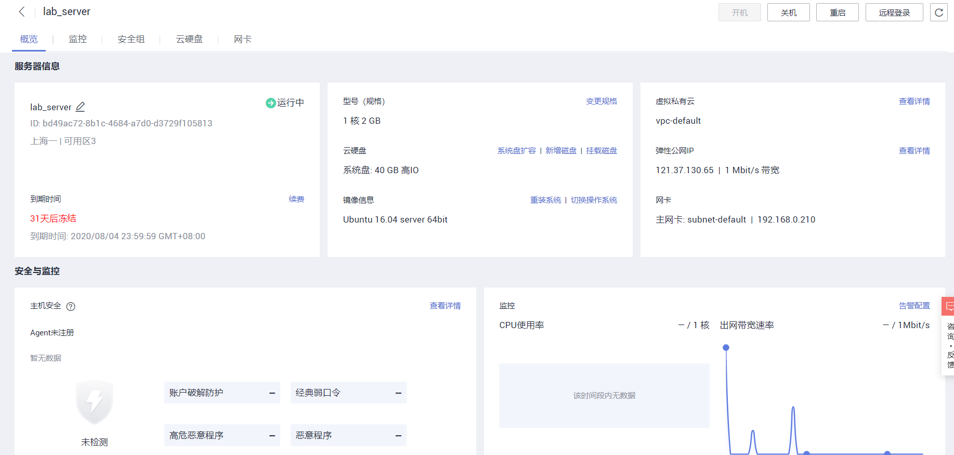The width and height of the screenshot is (954, 455).
Task: Click the green running status icon
Action: [x=270, y=103]
